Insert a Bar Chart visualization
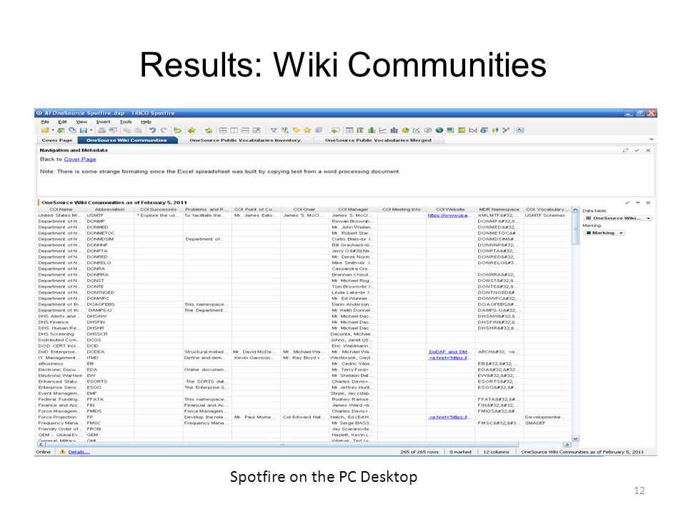Screen dimensions: 686x514 pos(372,130)
